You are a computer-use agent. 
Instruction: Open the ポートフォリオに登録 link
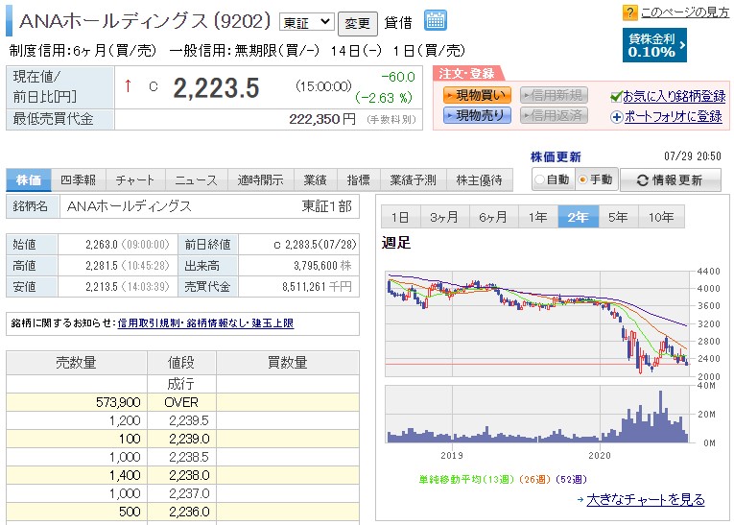674,117
